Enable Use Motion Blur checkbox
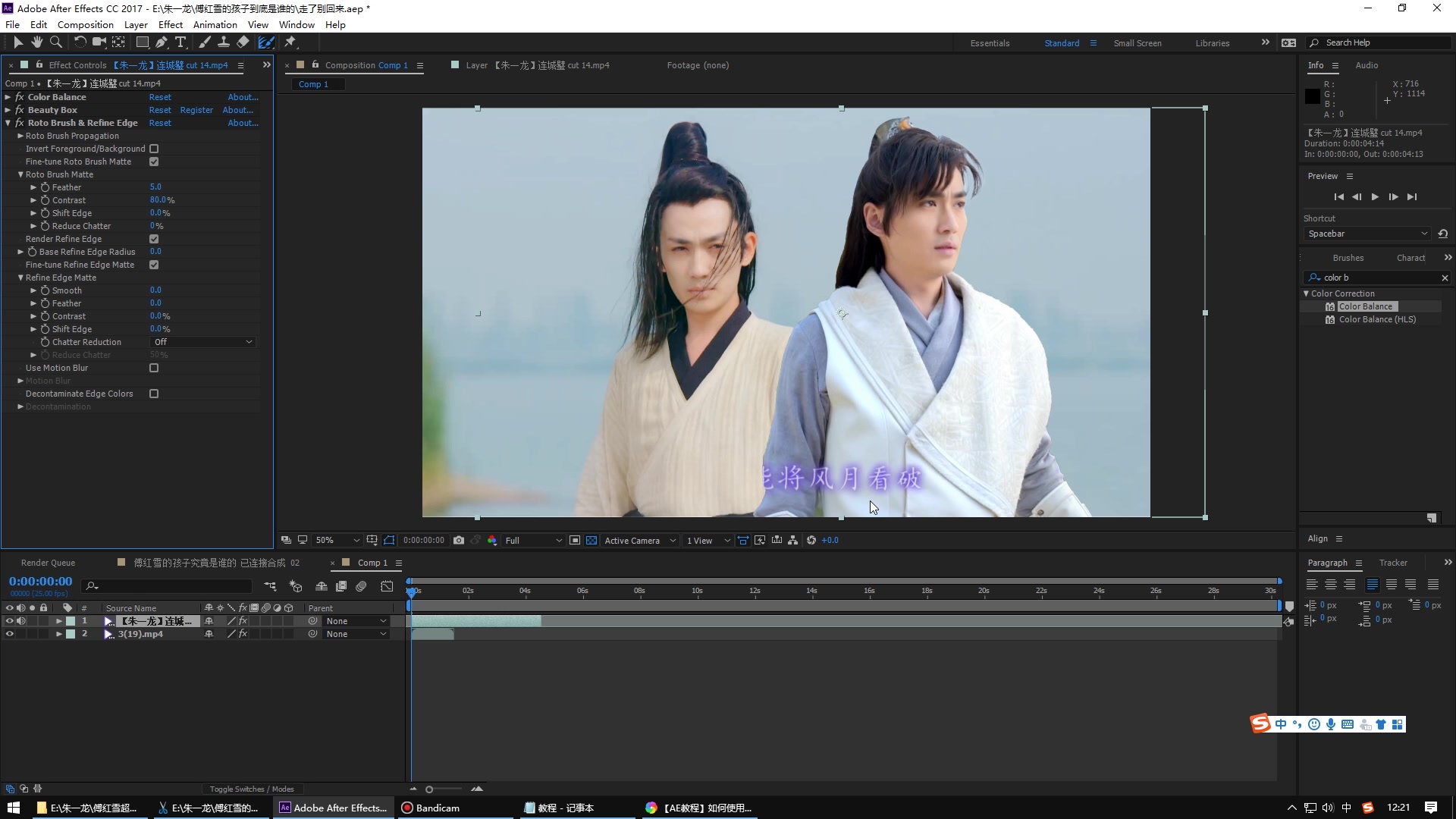1456x819 pixels. [x=154, y=368]
